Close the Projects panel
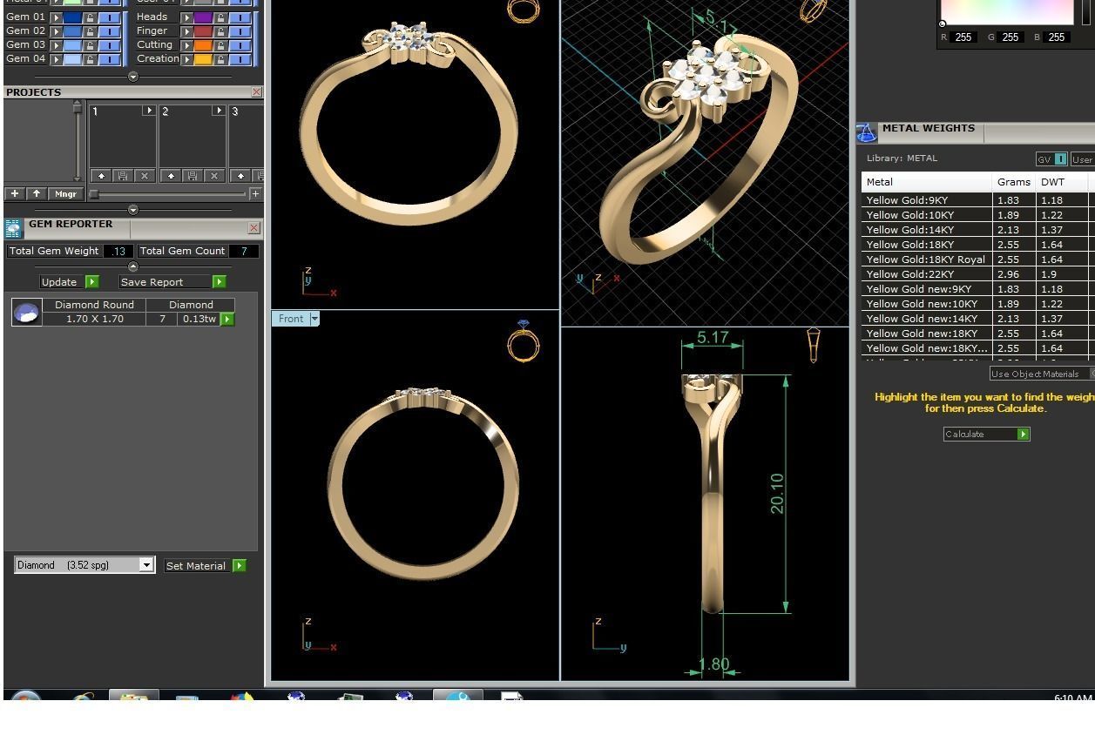 [x=256, y=91]
